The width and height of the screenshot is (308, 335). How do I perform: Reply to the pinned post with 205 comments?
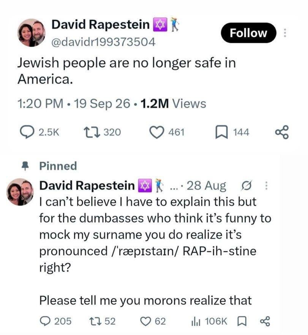pos(45,321)
